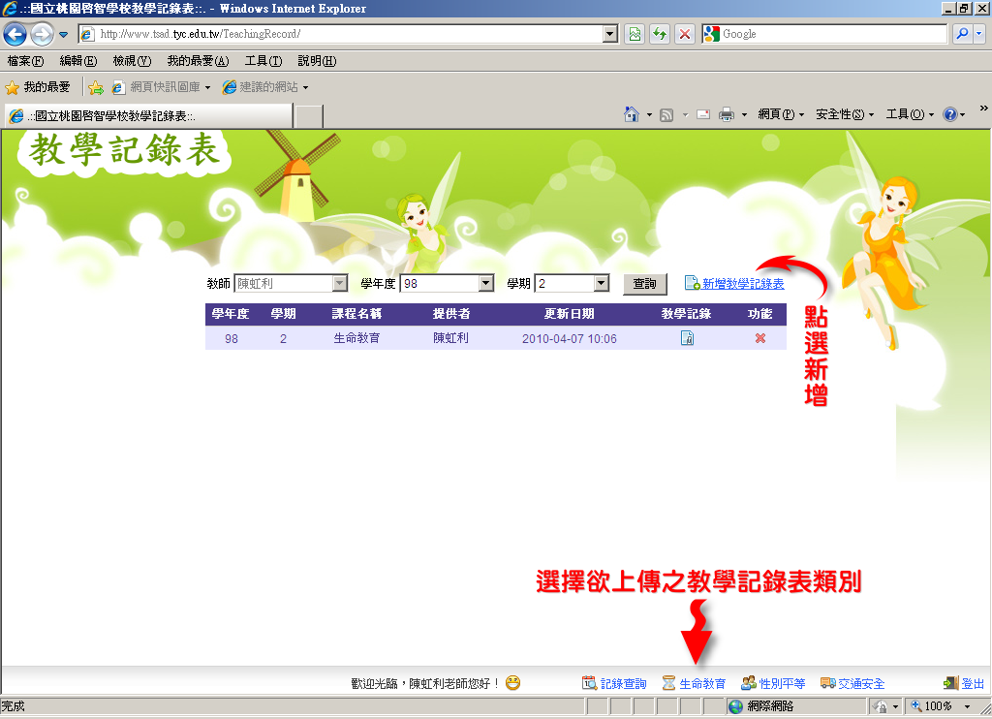
Task: Open the 學期 dropdown showing 2
Action: (x=572, y=284)
